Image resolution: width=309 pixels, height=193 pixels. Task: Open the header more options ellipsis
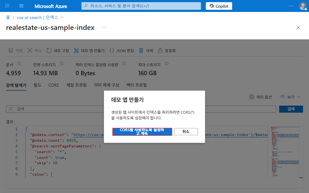[291, 6]
